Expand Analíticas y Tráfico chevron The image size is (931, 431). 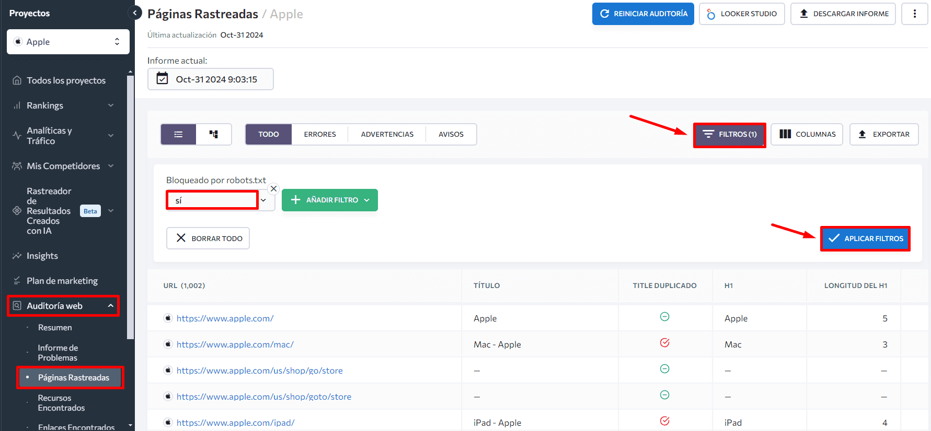pyautogui.click(x=111, y=136)
